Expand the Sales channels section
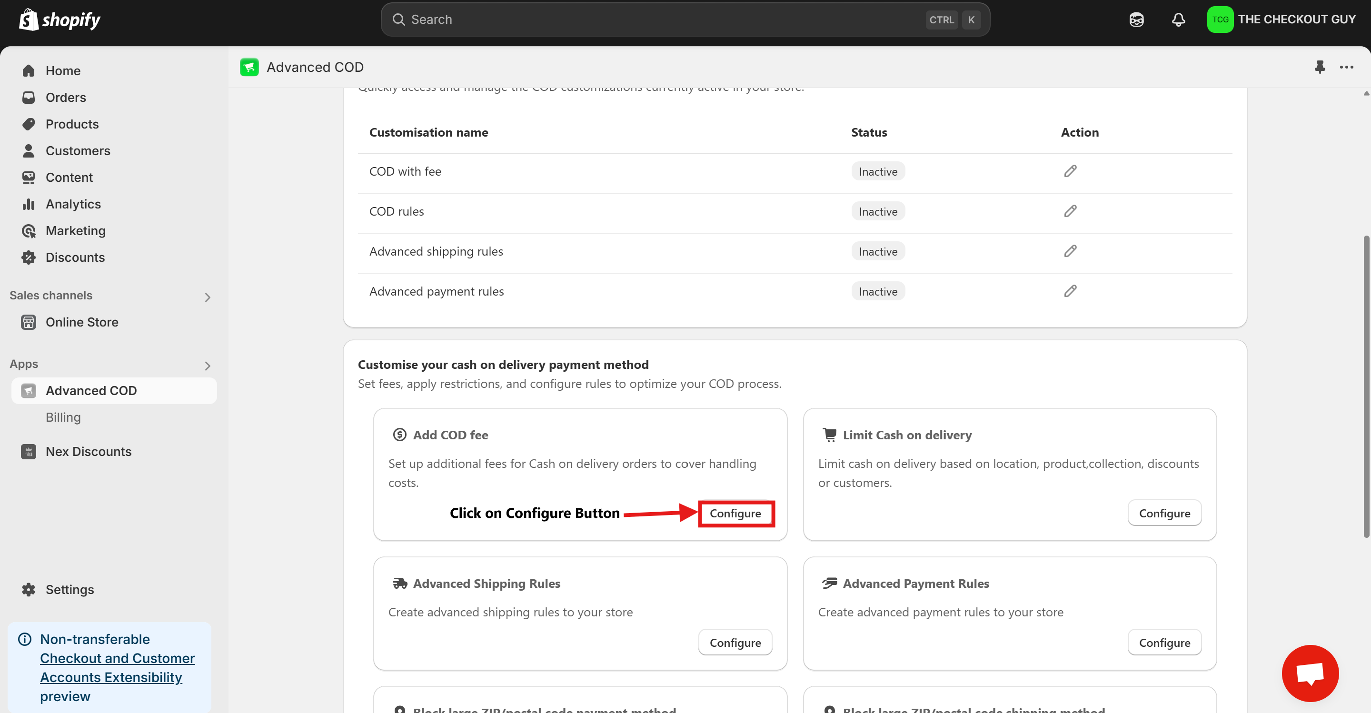 [208, 297]
